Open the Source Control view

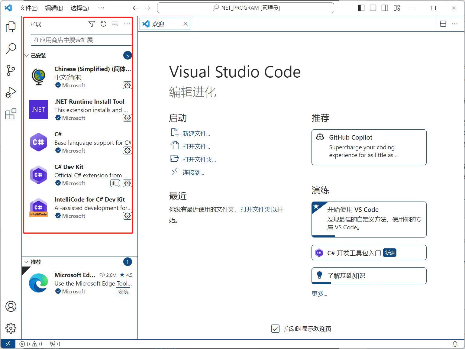coord(11,70)
